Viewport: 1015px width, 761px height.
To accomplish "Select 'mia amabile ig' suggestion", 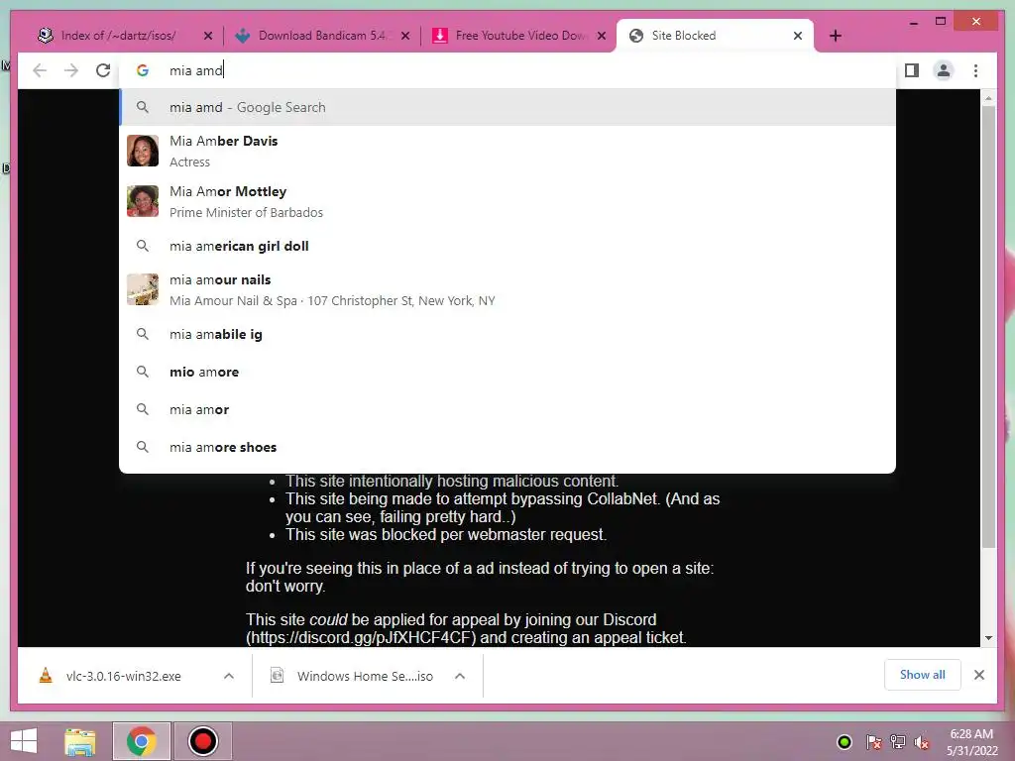I will click(507, 335).
